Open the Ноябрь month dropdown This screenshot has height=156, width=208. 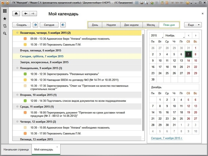pos(174,36)
